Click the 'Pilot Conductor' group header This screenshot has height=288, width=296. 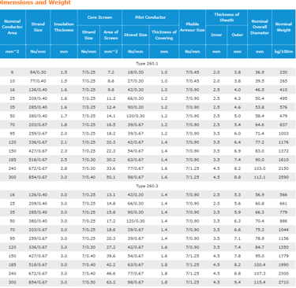pyautogui.click(x=150, y=17)
